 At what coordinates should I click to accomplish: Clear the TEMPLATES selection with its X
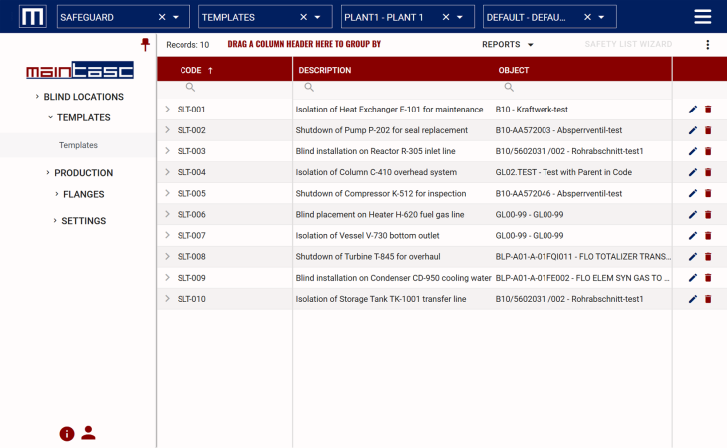coord(304,17)
